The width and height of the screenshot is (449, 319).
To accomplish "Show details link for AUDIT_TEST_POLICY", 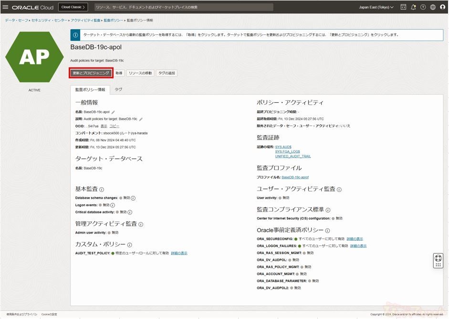I will click(179, 254).
